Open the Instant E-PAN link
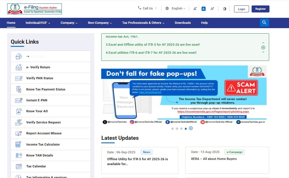This screenshot has height=178, width=289. (37, 100)
